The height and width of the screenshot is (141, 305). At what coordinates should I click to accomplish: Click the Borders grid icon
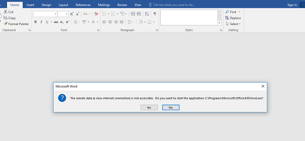(149, 22)
